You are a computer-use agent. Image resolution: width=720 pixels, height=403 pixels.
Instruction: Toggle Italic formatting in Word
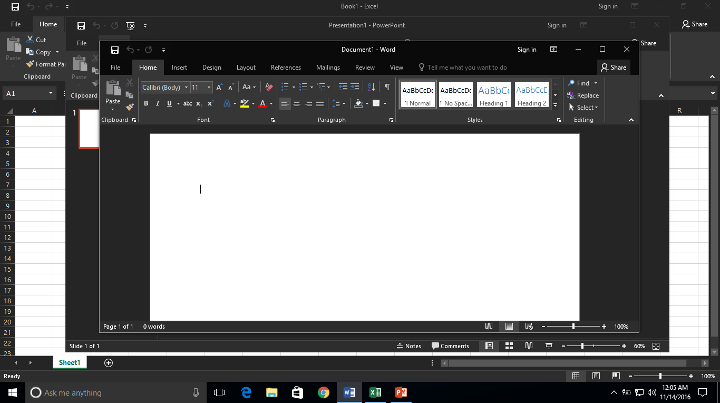tap(158, 103)
